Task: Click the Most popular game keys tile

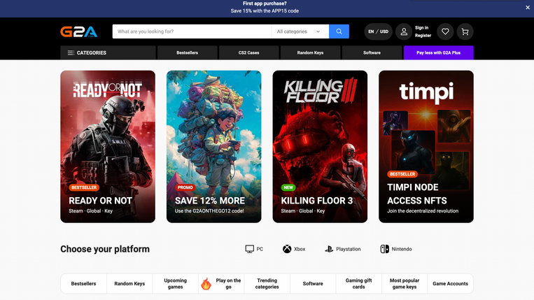Action: point(405,283)
